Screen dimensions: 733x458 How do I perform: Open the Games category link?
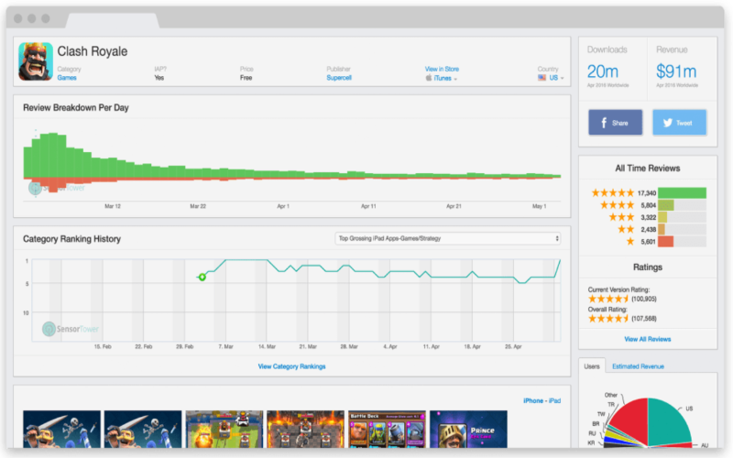[67, 78]
